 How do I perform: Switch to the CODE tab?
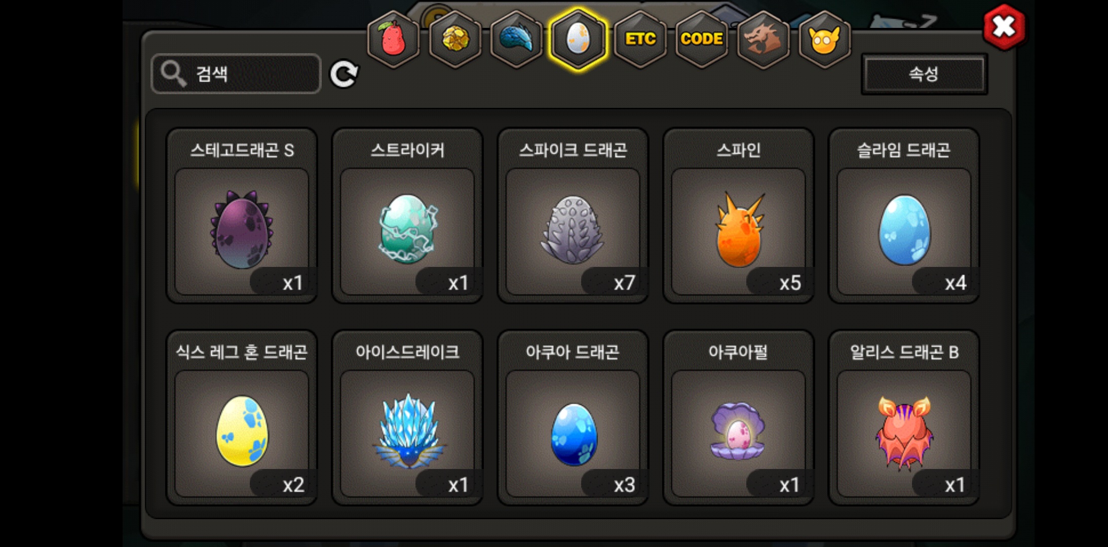[x=702, y=40]
